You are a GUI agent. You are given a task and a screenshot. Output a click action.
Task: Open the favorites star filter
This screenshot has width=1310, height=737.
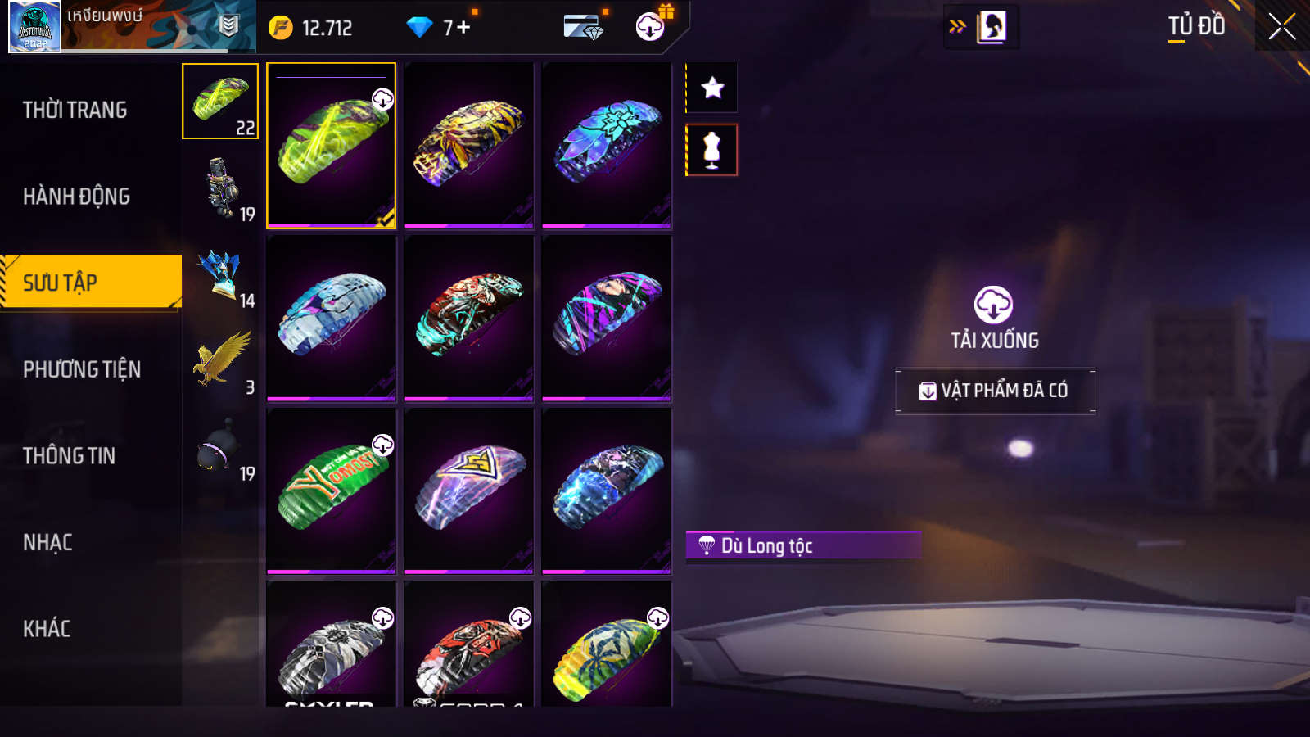pos(712,88)
